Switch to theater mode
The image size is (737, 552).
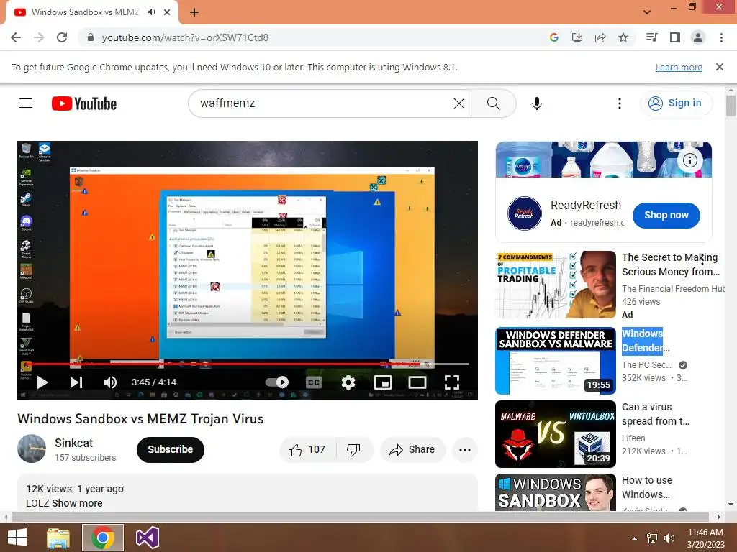[x=417, y=382]
